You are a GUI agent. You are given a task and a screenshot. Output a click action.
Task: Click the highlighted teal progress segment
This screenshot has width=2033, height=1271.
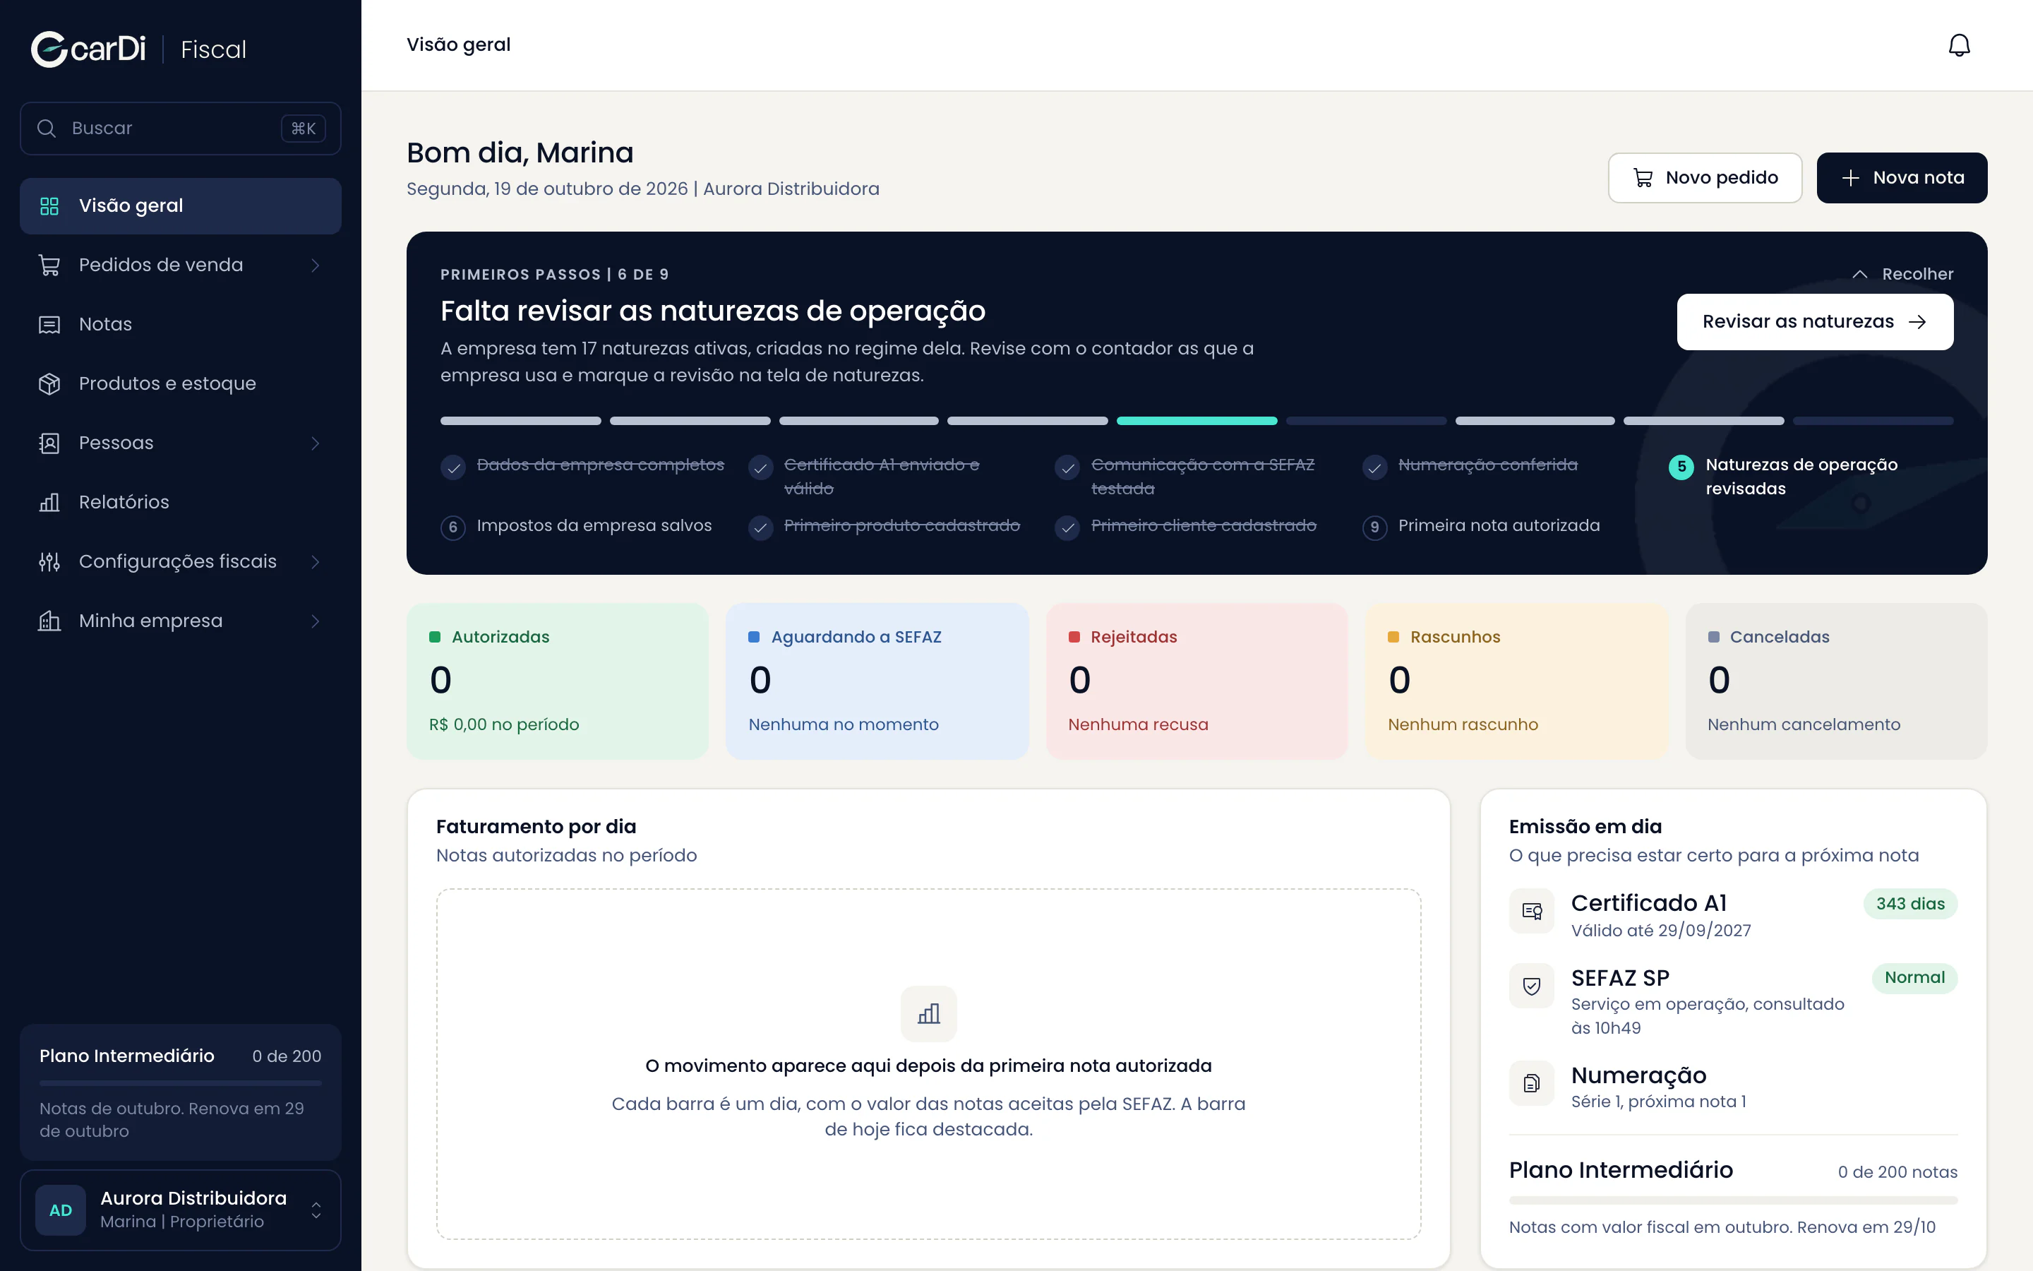[1197, 421]
